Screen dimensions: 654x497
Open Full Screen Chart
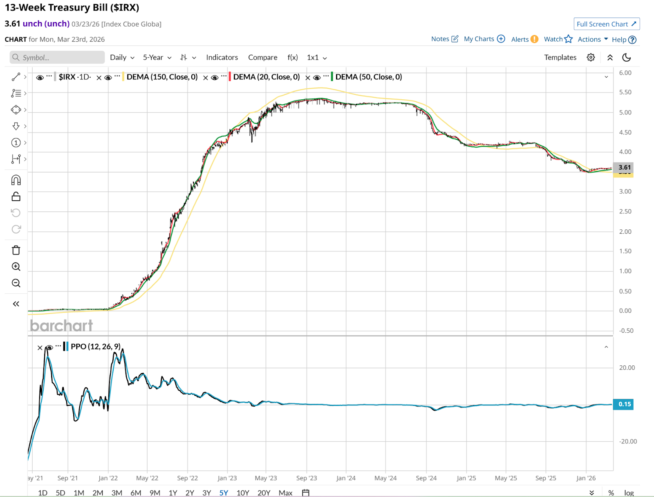point(607,24)
